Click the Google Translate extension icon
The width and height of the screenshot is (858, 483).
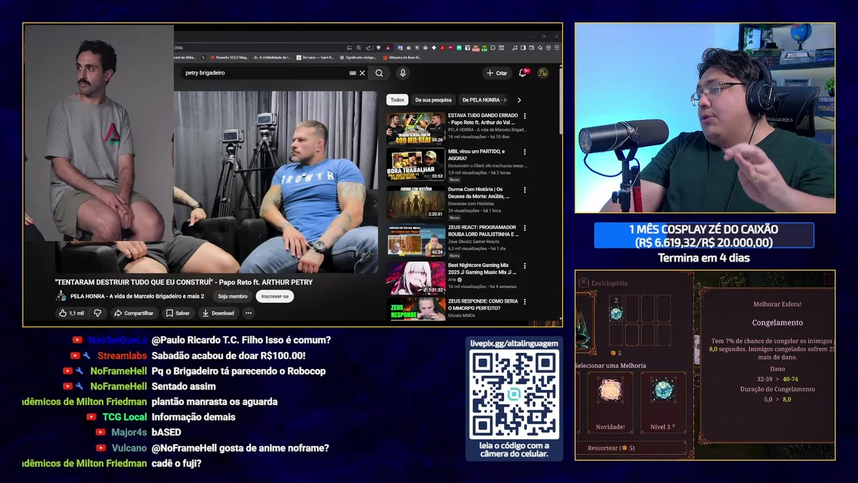pyautogui.click(x=400, y=48)
